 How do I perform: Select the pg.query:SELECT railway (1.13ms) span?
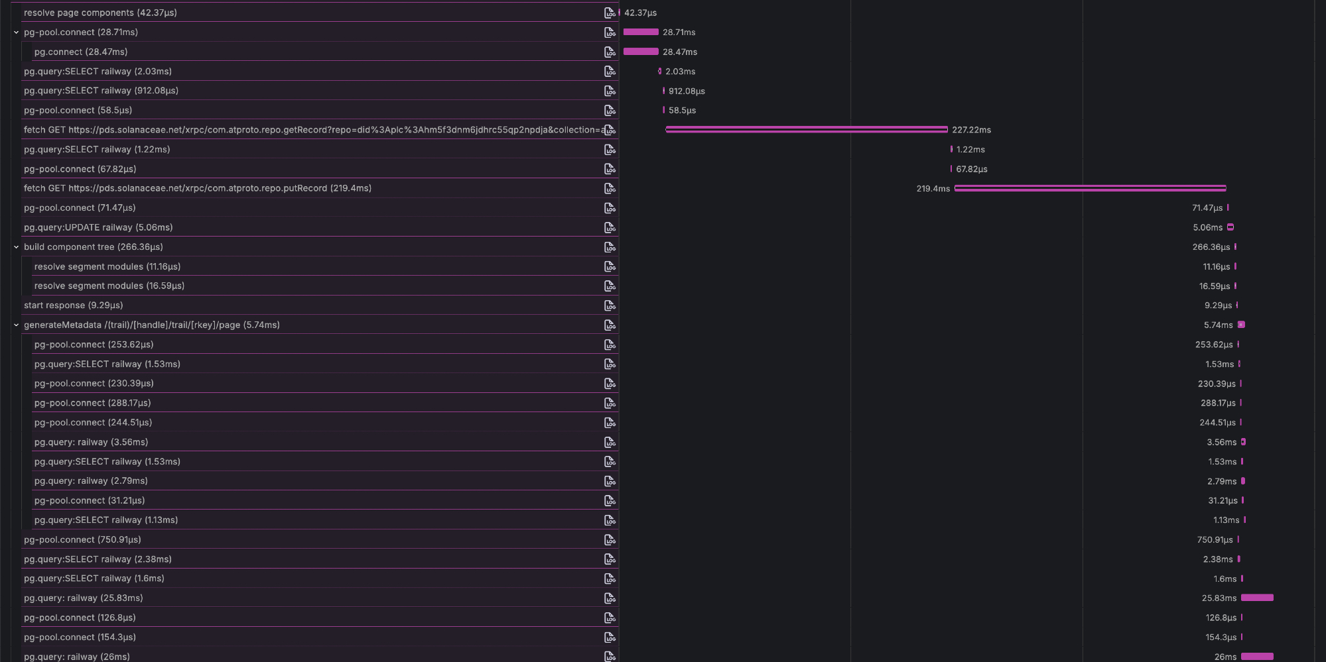(x=106, y=520)
